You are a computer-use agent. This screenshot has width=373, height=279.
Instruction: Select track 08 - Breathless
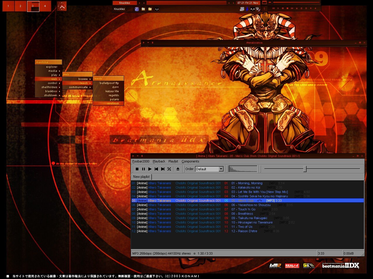[247, 214]
